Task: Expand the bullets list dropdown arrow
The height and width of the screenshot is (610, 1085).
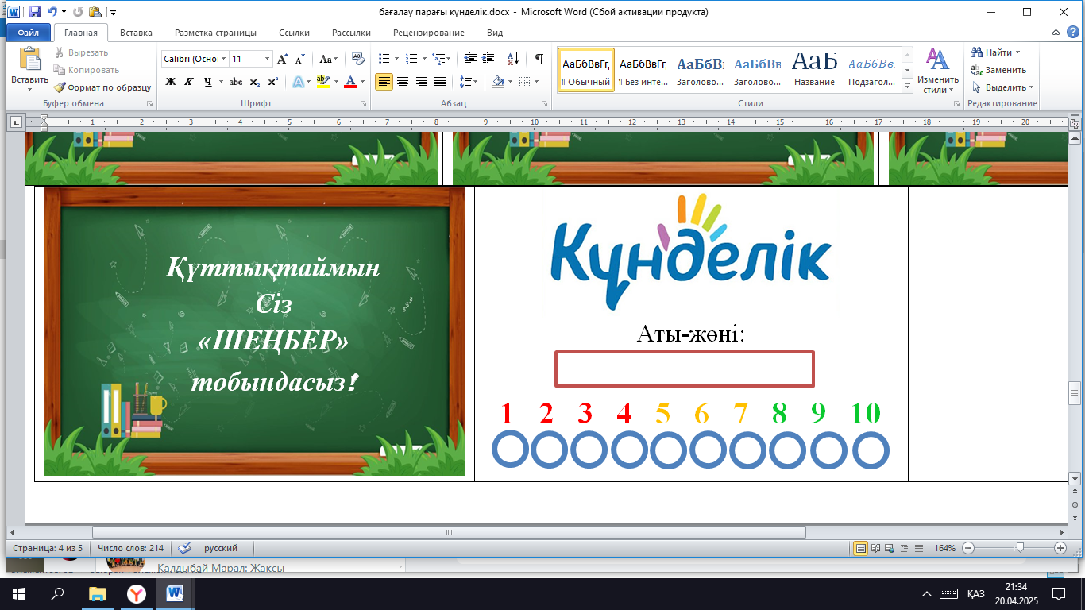Action: click(396, 59)
